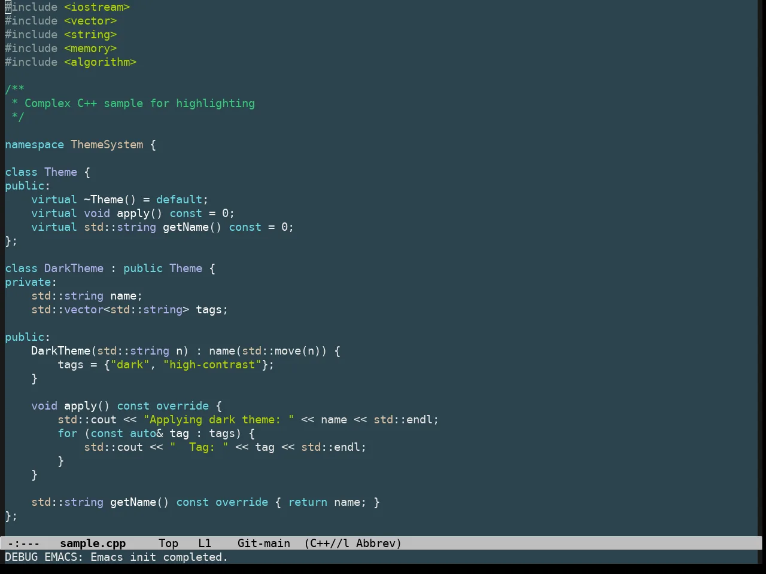Click the 'private:' access specifier

(x=31, y=282)
